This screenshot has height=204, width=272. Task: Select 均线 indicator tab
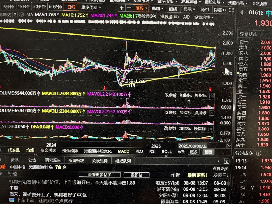pos(30,150)
